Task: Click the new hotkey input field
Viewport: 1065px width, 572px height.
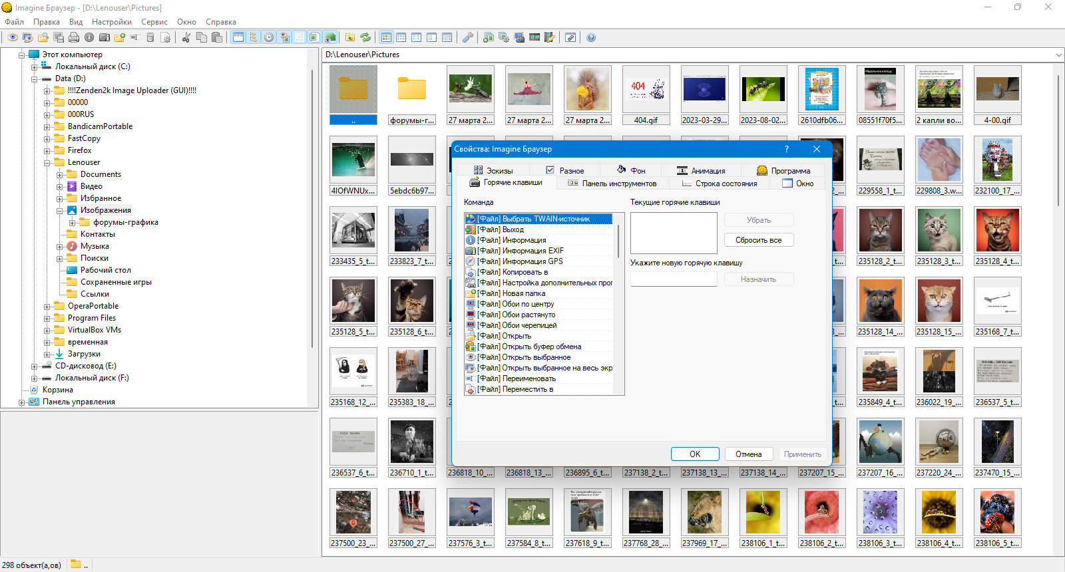Action: [x=674, y=279]
